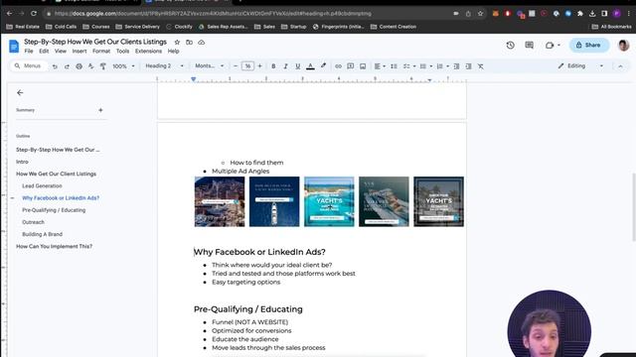Click the Add comment toolbar icon
Viewport: 636px width, 357px height.
tap(351, 66)
